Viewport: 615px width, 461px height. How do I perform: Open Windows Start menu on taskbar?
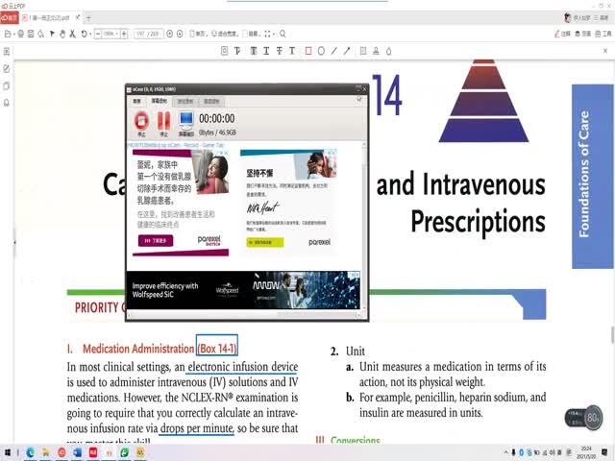point(8,452)
